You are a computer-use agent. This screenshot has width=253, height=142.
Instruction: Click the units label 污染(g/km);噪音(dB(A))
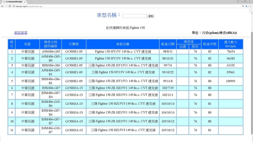[219, 33]
